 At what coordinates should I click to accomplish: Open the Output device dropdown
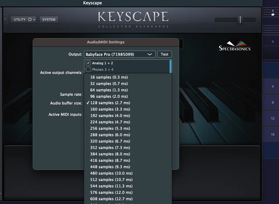pyautogui.click(x=120, y=54)
